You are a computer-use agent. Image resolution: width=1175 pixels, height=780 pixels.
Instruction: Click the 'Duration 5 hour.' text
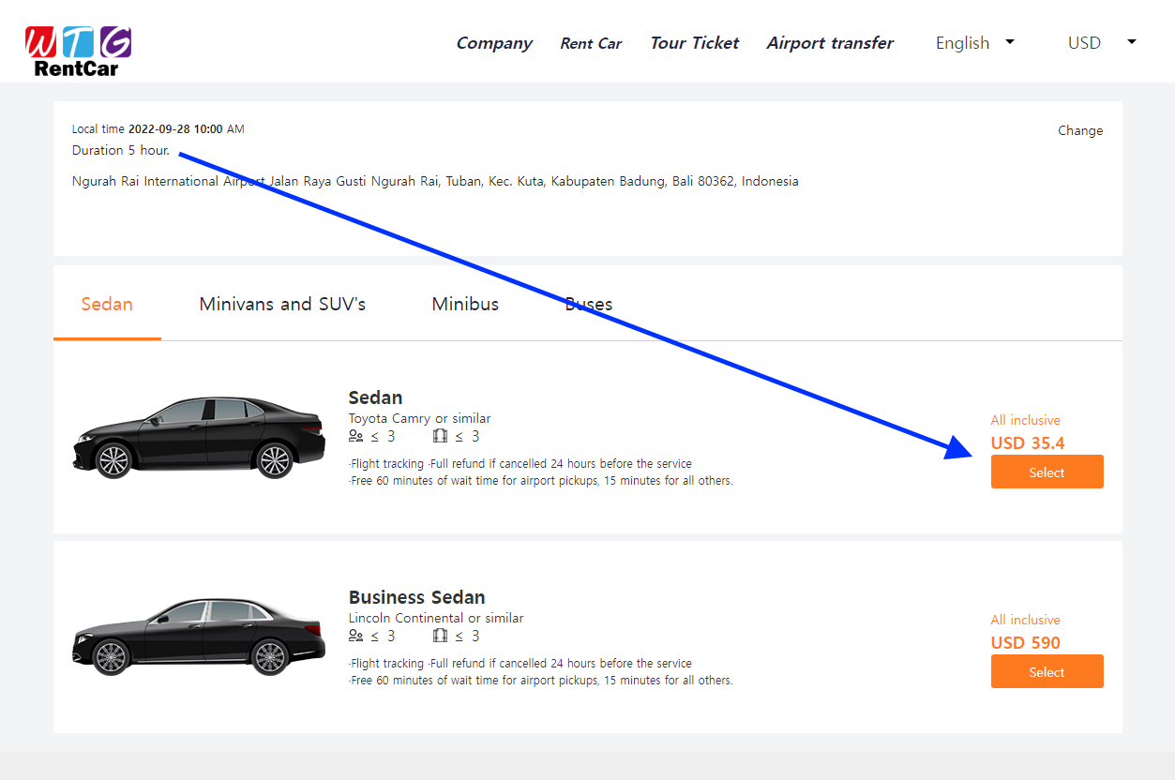121,150
